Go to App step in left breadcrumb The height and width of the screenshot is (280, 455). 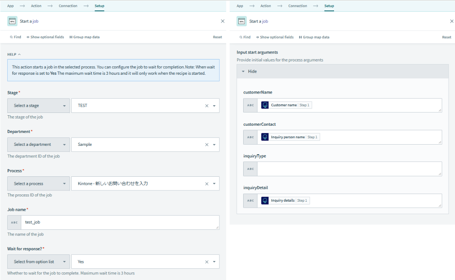(x=10, y=6)
